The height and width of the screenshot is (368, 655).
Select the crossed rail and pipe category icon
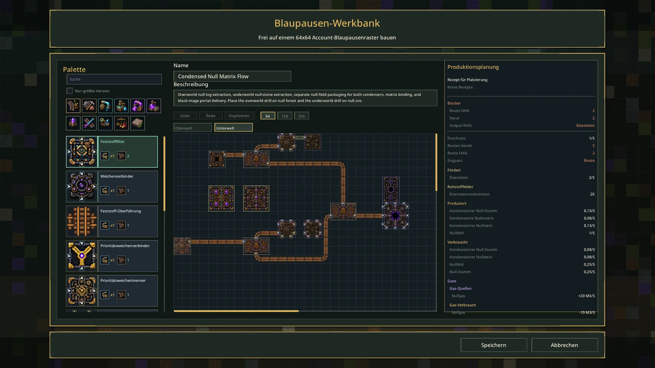(89, 123)
